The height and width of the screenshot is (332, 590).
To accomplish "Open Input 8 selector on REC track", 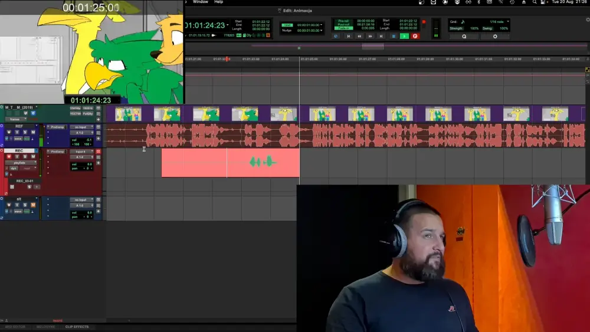I will 81,152.
